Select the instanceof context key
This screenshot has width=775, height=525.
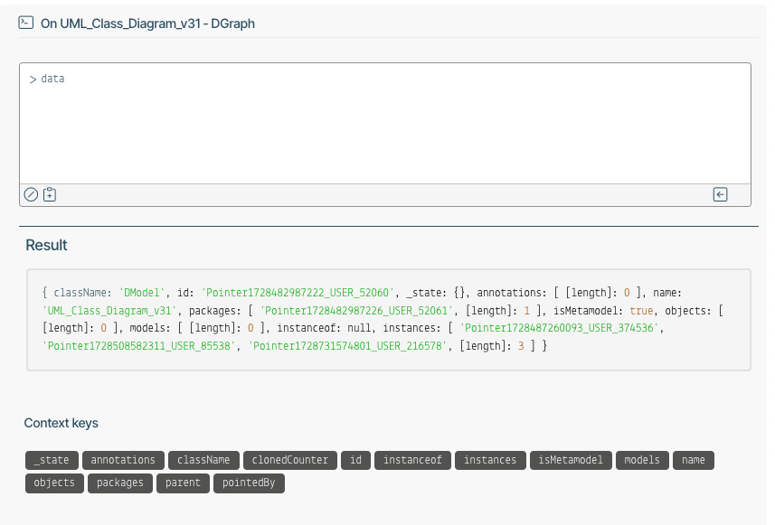pos(412,460)
